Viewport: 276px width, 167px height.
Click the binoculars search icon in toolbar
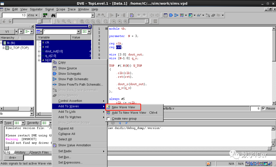(x=53, y=15)
